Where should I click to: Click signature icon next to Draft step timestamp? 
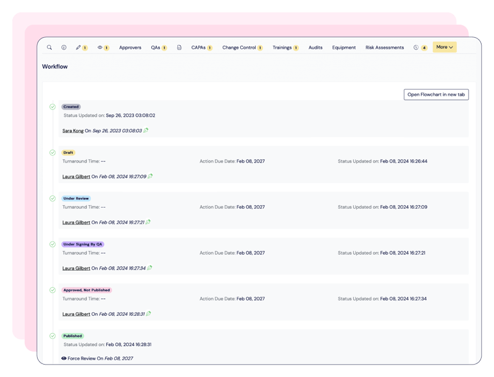click(151, 176)
